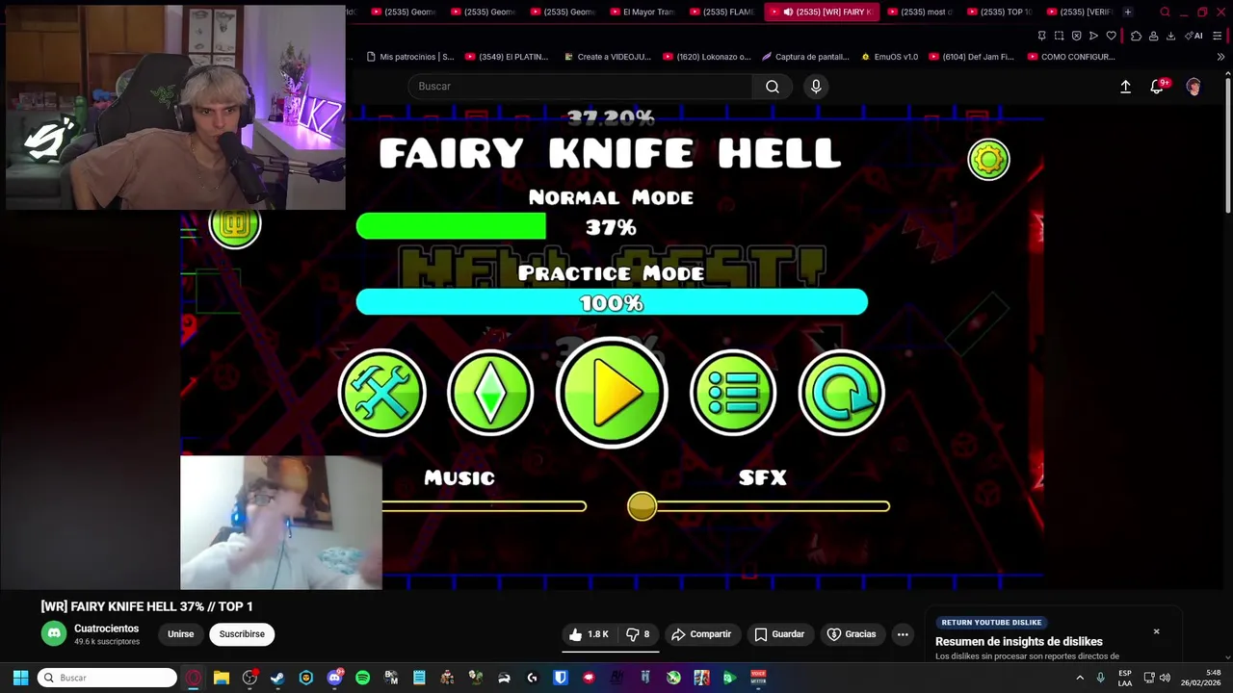Open the notifications bell with 9+ badge

(1158, 87)
